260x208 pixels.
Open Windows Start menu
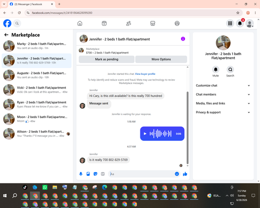tap(5, 196)
